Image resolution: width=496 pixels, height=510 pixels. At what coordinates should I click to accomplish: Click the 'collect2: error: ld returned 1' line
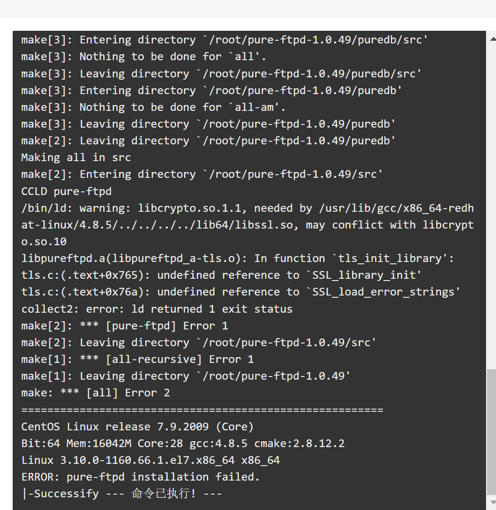157,309
